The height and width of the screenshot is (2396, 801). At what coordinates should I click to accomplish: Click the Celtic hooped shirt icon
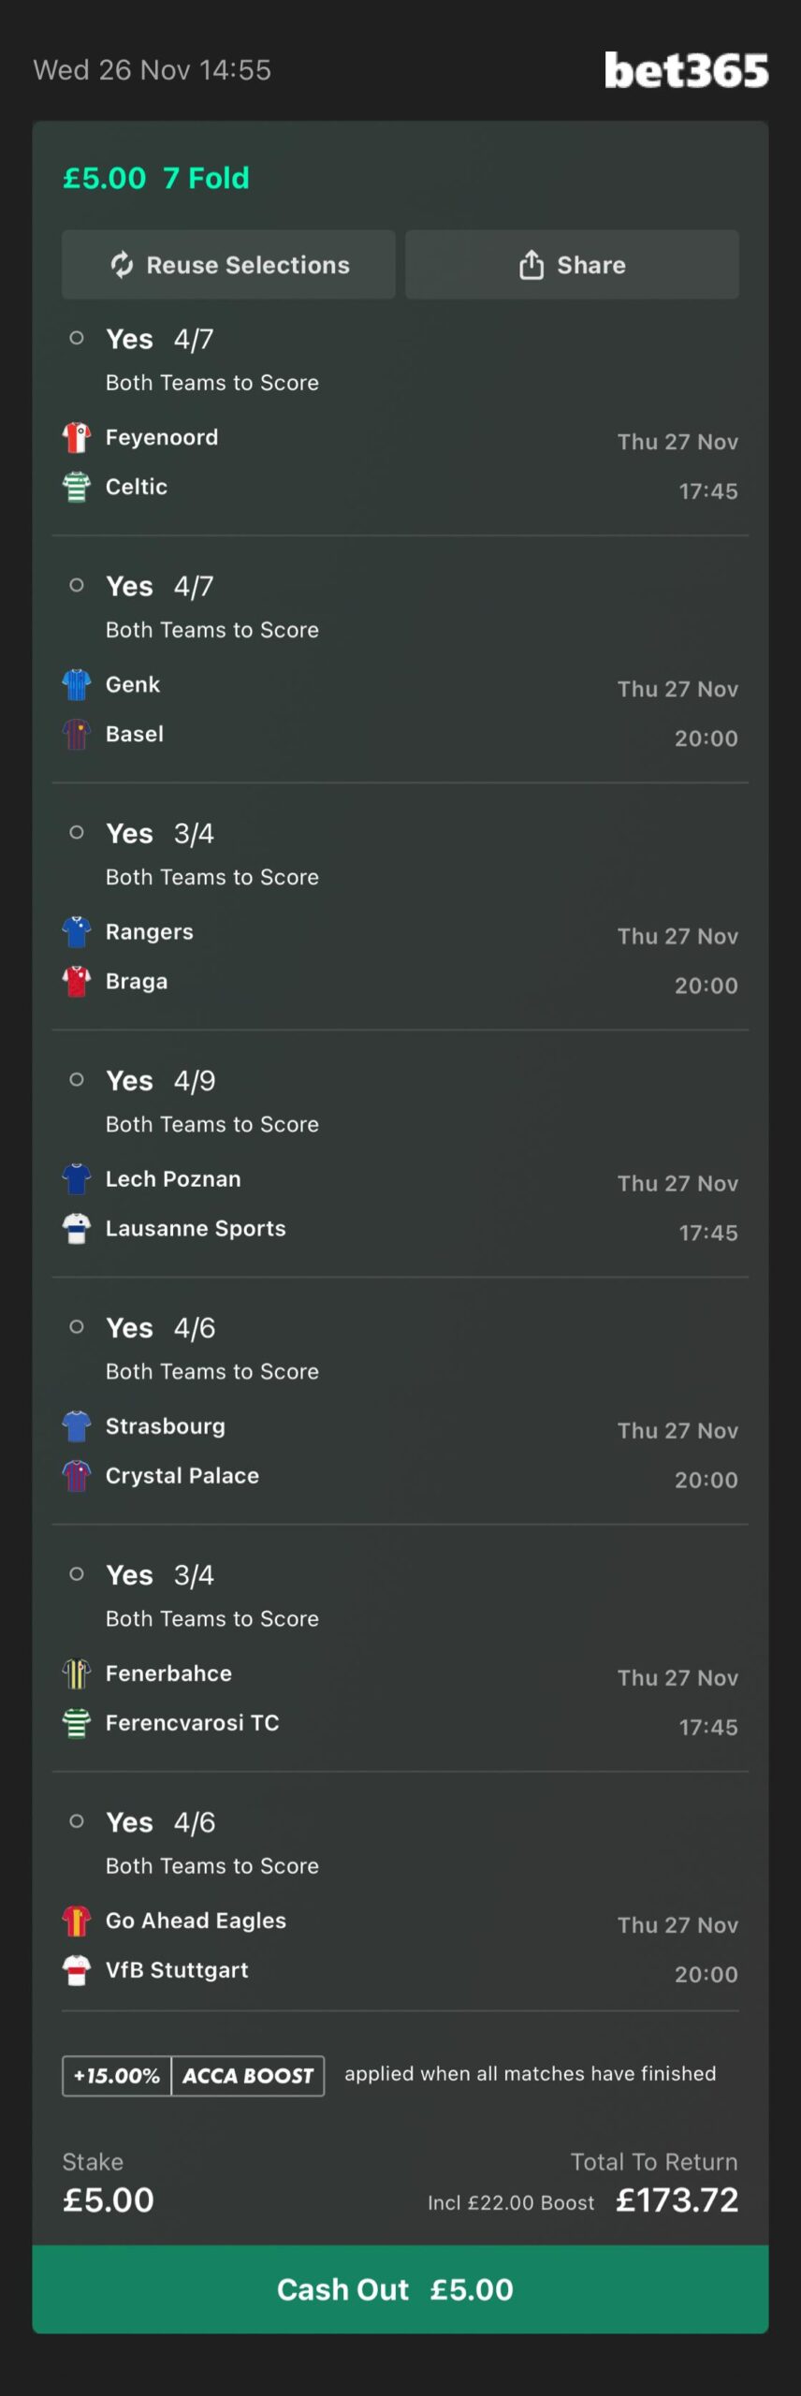point(77,487)
